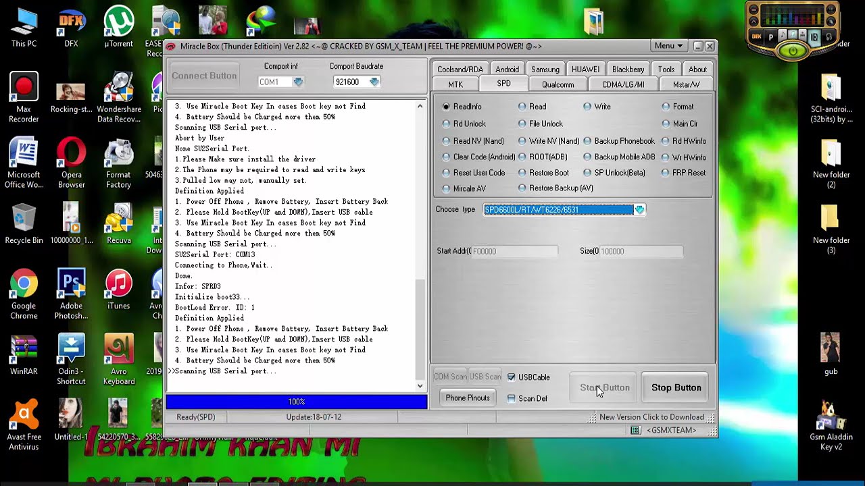
Task: Open the This PC desktop icon
Action: point(24,27)
